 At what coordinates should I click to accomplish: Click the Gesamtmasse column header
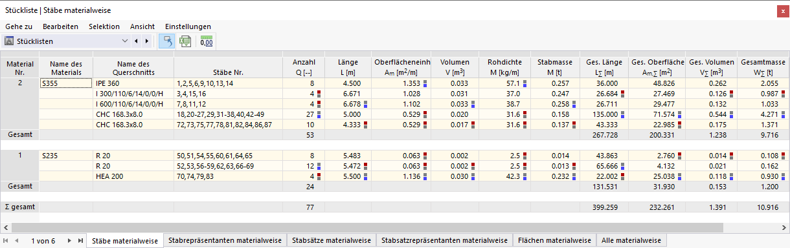pos(763,67)
